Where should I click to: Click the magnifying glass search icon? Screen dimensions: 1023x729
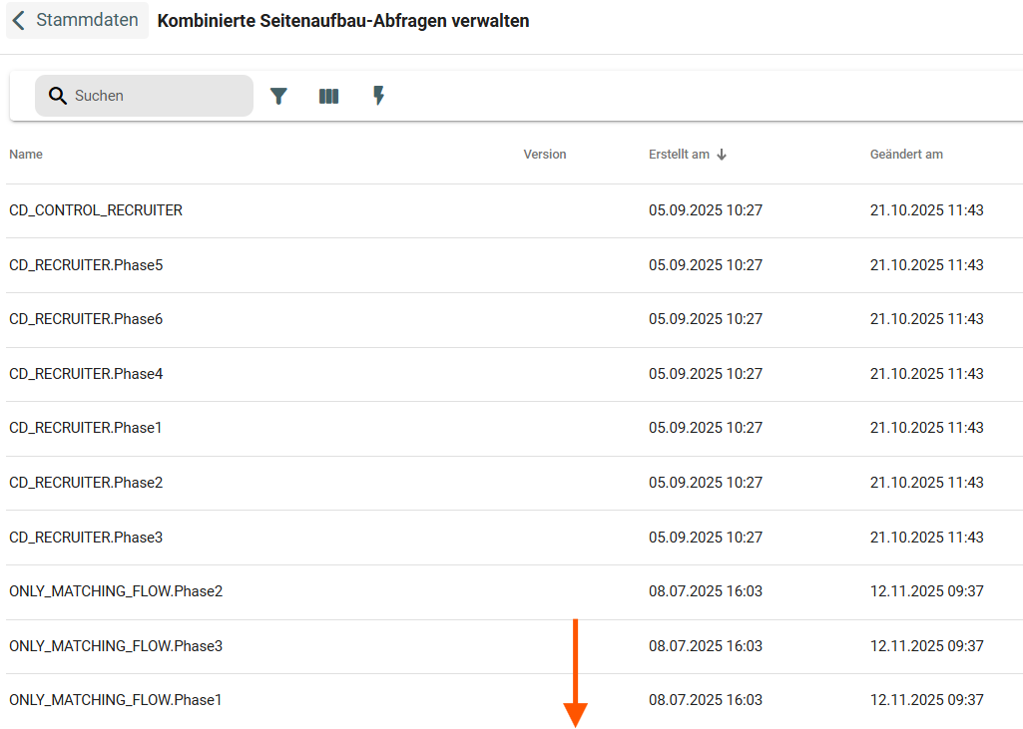[58, 96]
